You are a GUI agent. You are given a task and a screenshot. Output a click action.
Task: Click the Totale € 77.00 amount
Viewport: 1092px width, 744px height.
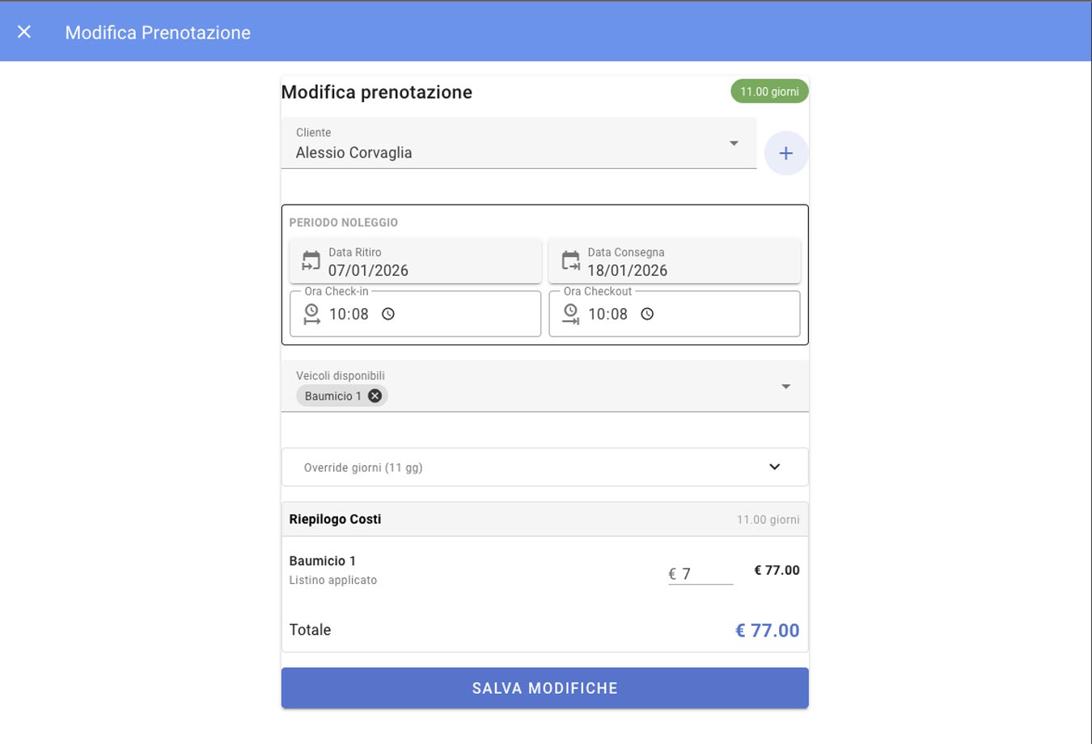tap(767, 630)
